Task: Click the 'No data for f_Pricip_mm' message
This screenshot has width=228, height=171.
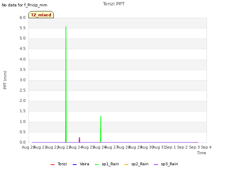Action: tap(25, 5)
